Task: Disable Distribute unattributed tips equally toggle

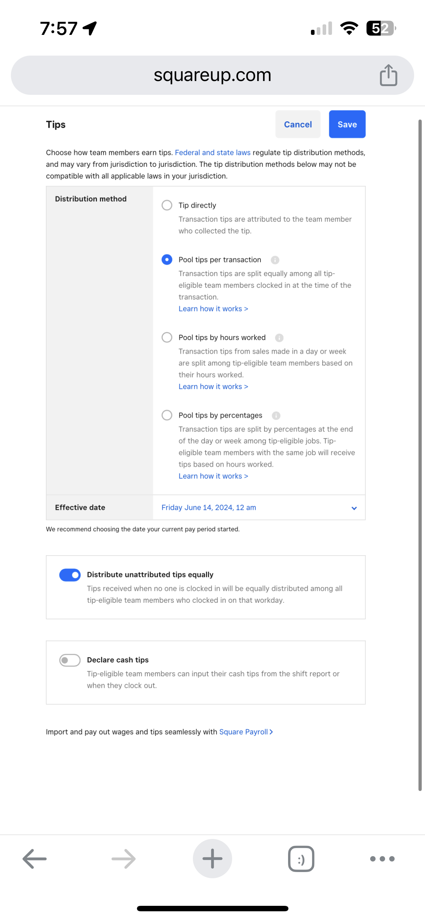Action: (70, 575)
